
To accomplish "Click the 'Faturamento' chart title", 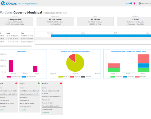I will (21, 52).
